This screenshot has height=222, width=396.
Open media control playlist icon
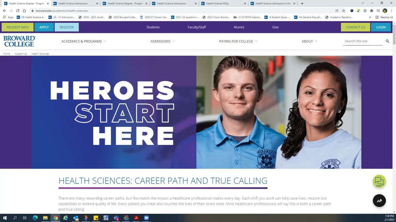(378, 10)
